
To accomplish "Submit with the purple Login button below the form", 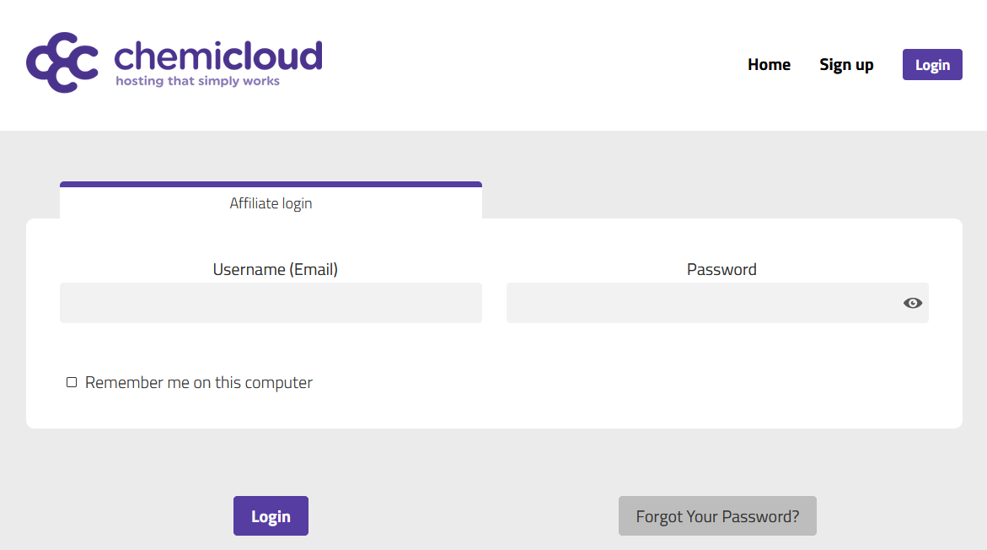I will click(x=271, y=516).
